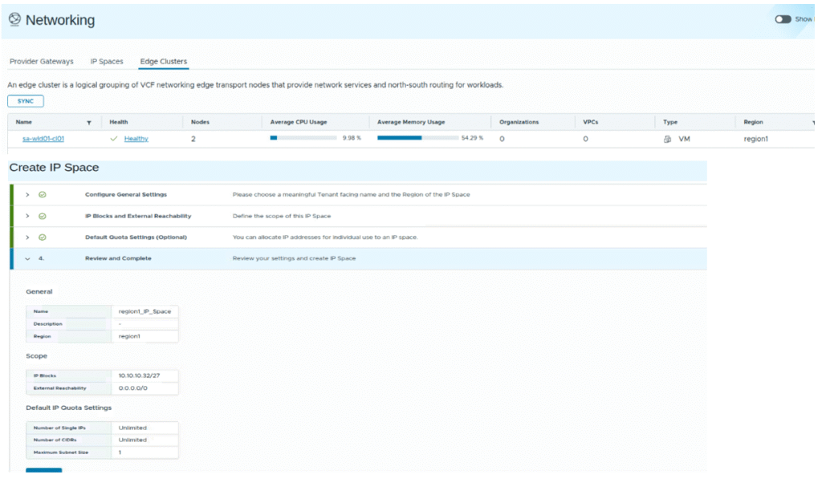822x499 pixels.
Task: Click IP Blocks step completed check icon
Action: pyautogui.click(x=43, y=216)
